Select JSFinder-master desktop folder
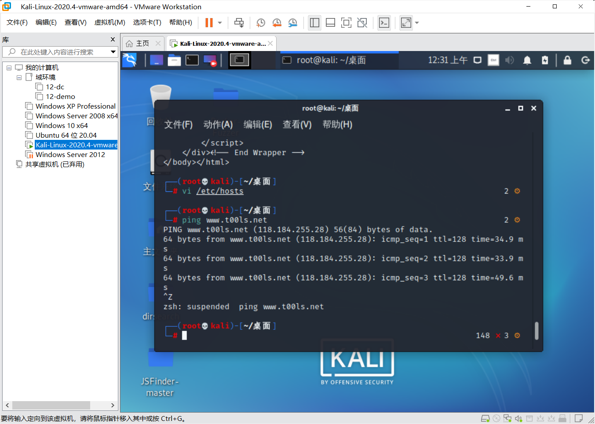Screen dimensions: 595x424 [160, 373]
